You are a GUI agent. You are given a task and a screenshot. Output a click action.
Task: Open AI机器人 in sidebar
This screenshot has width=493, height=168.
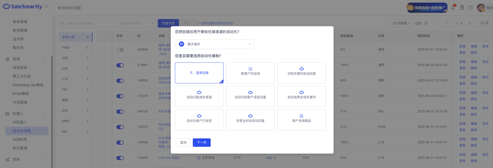coord(20,122)
